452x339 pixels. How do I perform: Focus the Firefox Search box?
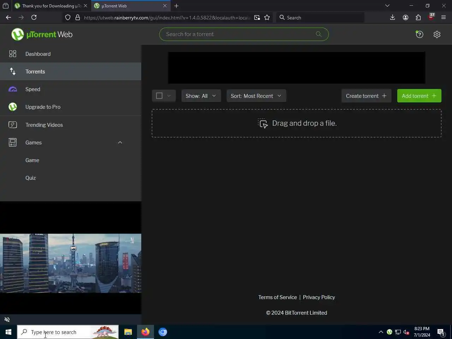point(320,17)
